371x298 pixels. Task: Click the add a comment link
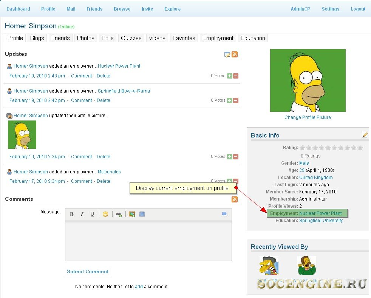pos(139,287)
